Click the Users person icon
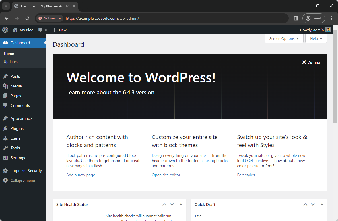338x221 pixels. tap(6, 138)
